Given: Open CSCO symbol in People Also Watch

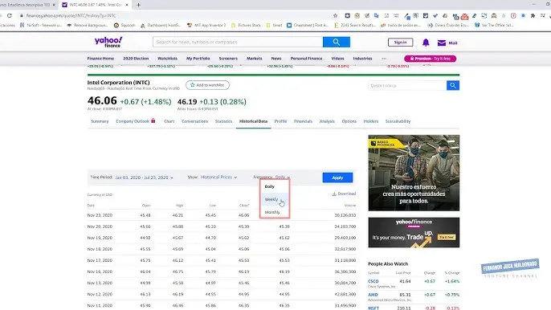Looking at the screenshot, I should click(x=373, y=282).
